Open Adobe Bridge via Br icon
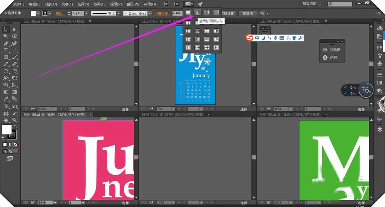This screenshot has width=385, height=207. (166, 4)
